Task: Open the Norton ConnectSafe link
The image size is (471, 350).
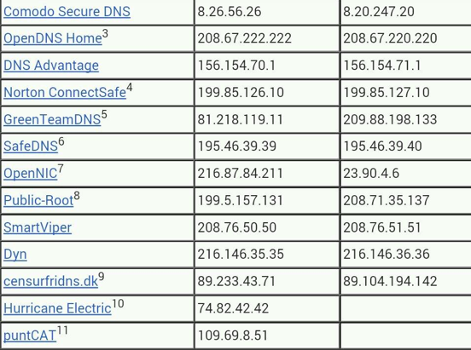Action: (x=65, y=92)
